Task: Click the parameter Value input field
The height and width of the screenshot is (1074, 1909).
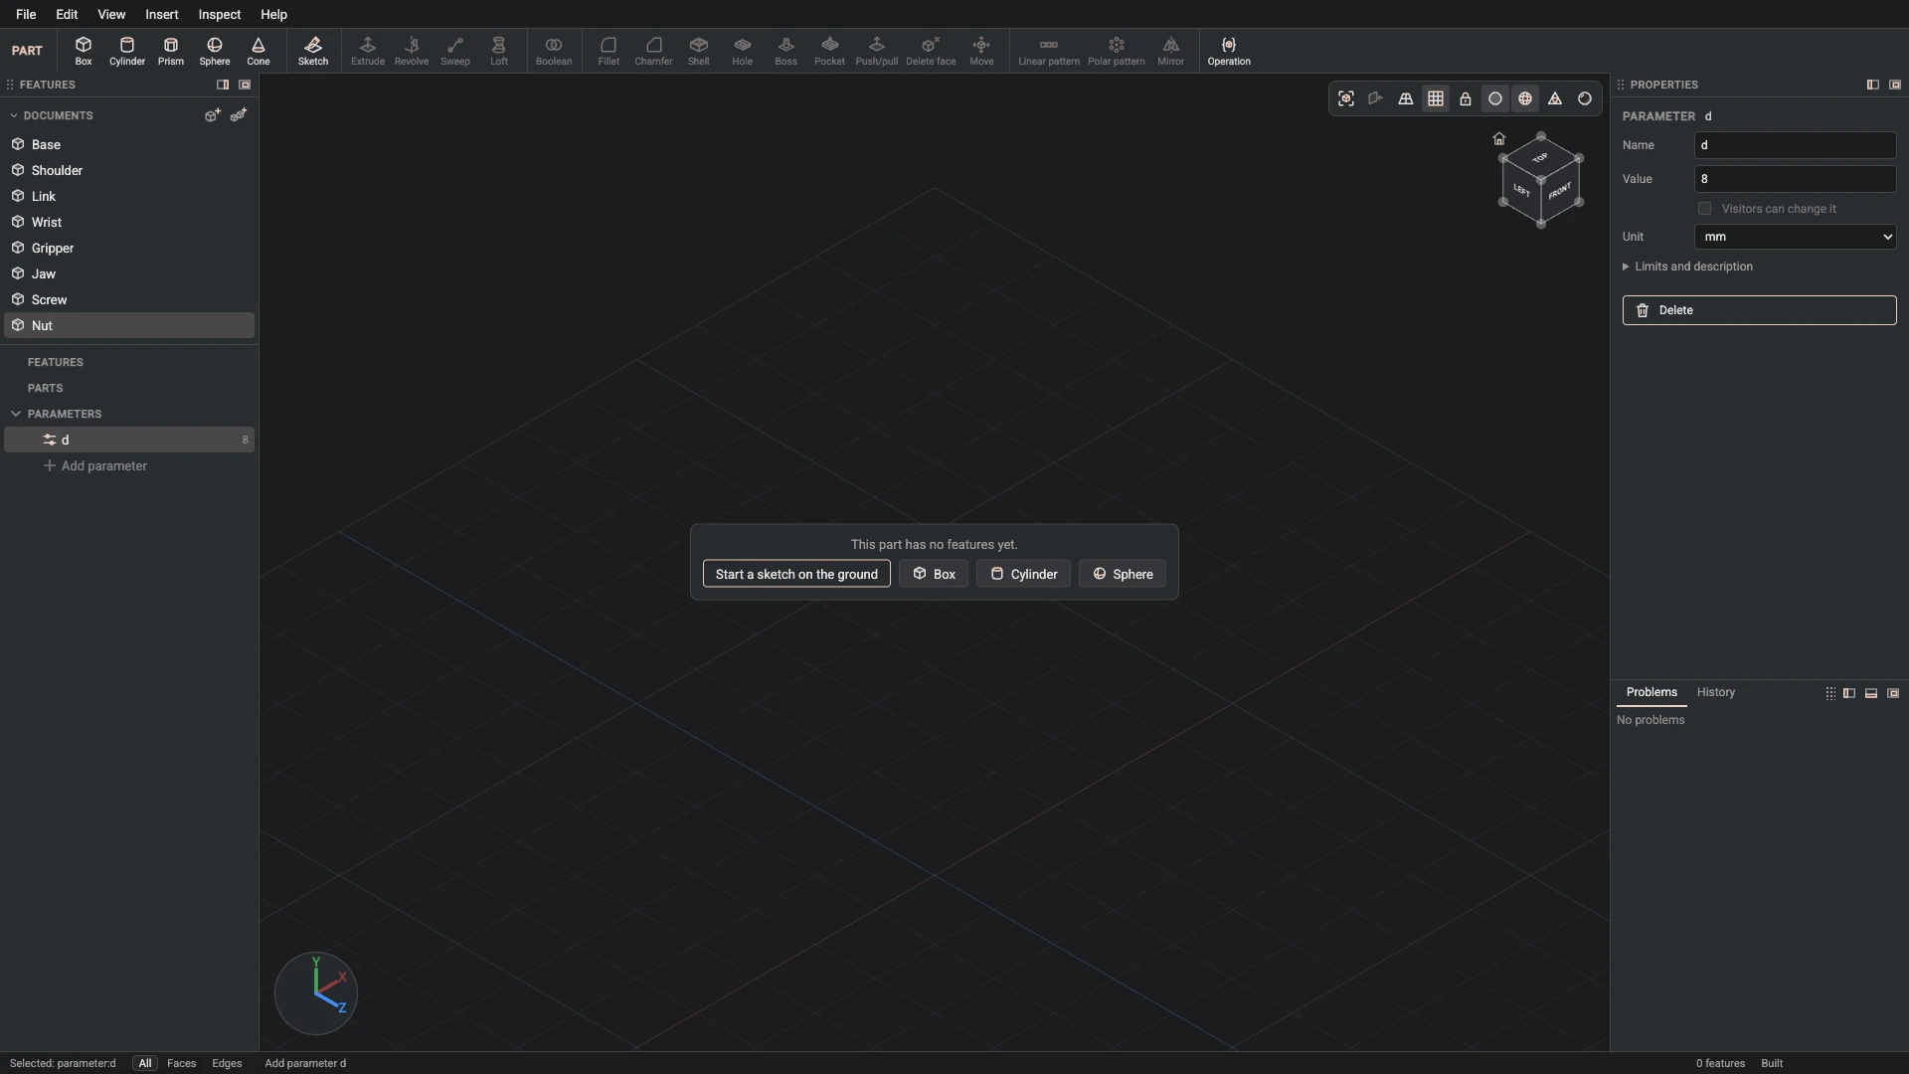Action: 1796,179
